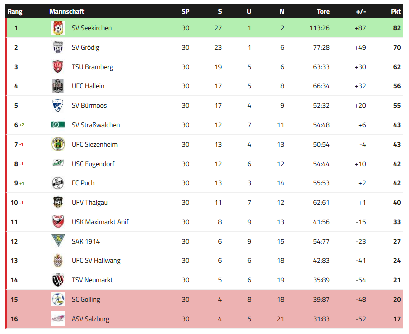Open the UFC Siezenheim round crest

point(58,144)
